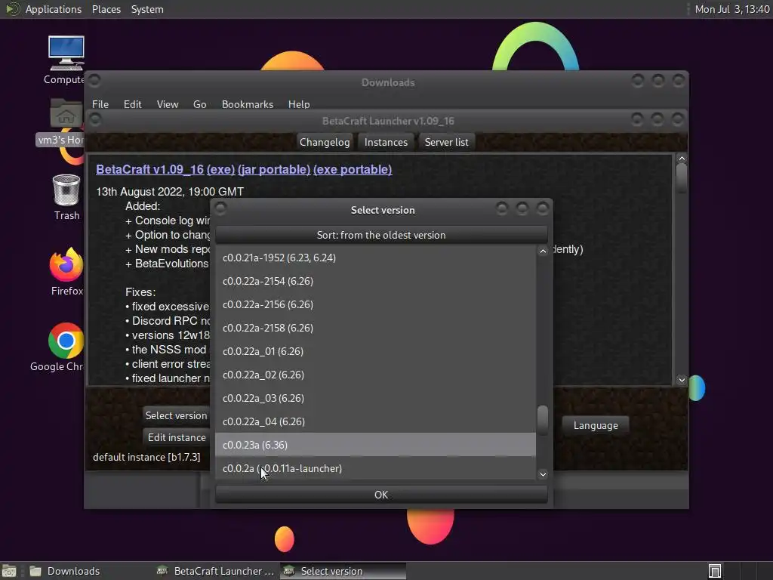Click the BetaCraft Launcher window menu button
773x580 pixels.
click(95, 119)
